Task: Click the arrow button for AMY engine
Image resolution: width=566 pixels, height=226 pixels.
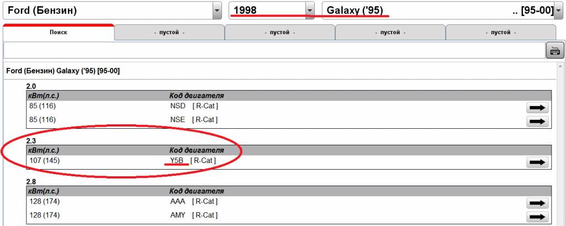Action: 537,216
